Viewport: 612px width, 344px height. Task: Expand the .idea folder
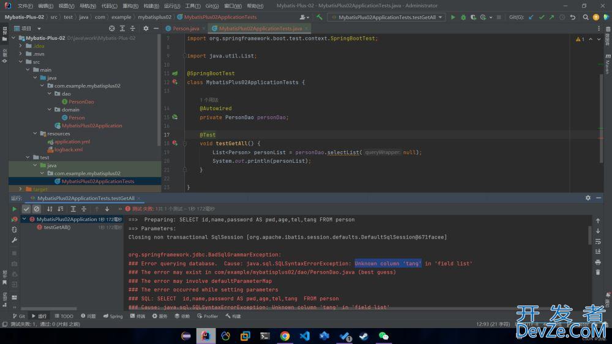pos(21,46)
